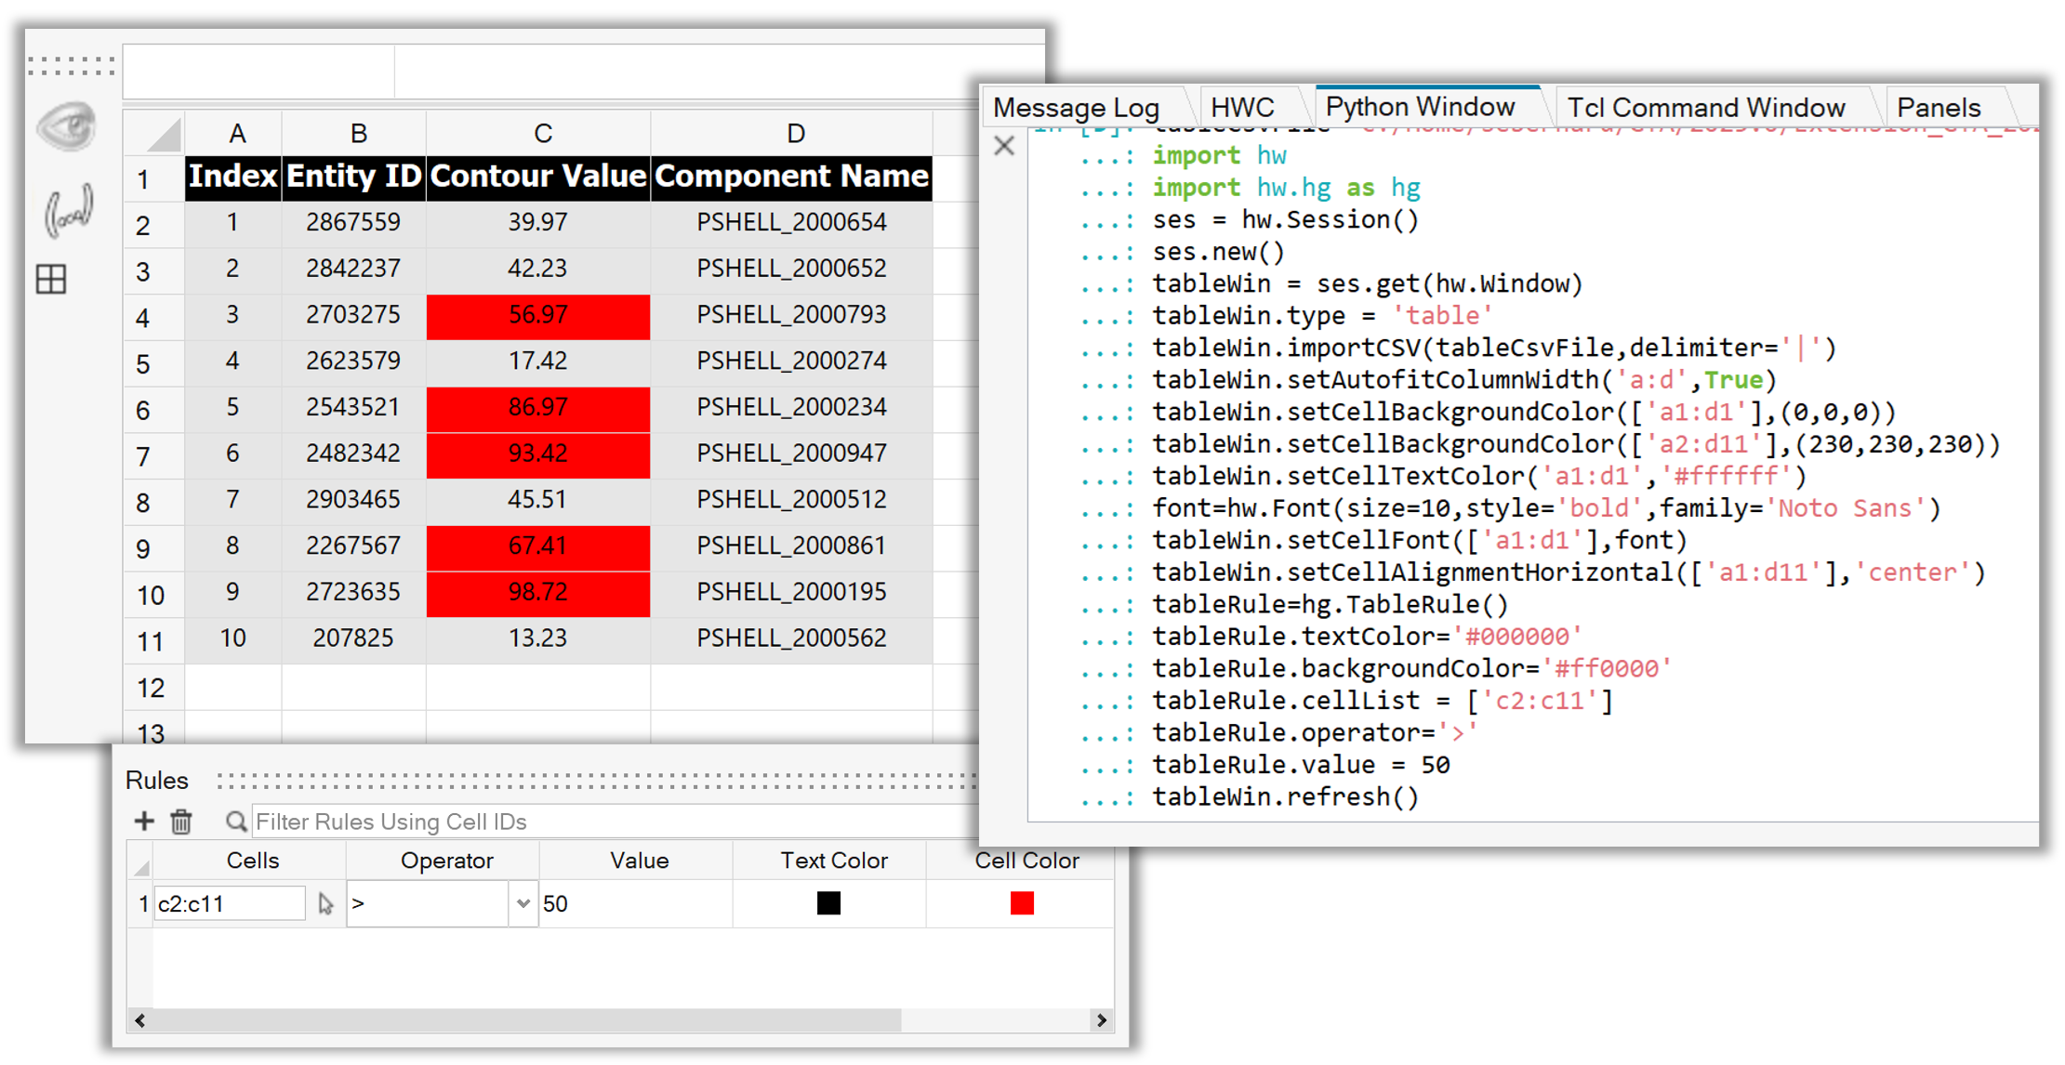Screen dimensions: 2065x1065
Task: Close the Python window panel with X
Action: pos(1004,146)
